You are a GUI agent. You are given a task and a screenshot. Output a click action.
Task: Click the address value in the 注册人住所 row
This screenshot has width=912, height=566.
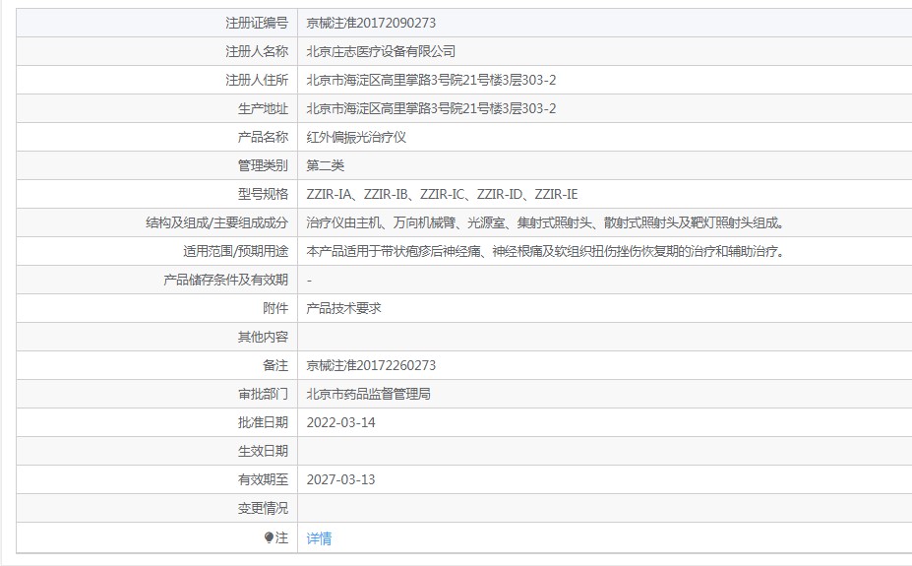[x=431, y=81]
